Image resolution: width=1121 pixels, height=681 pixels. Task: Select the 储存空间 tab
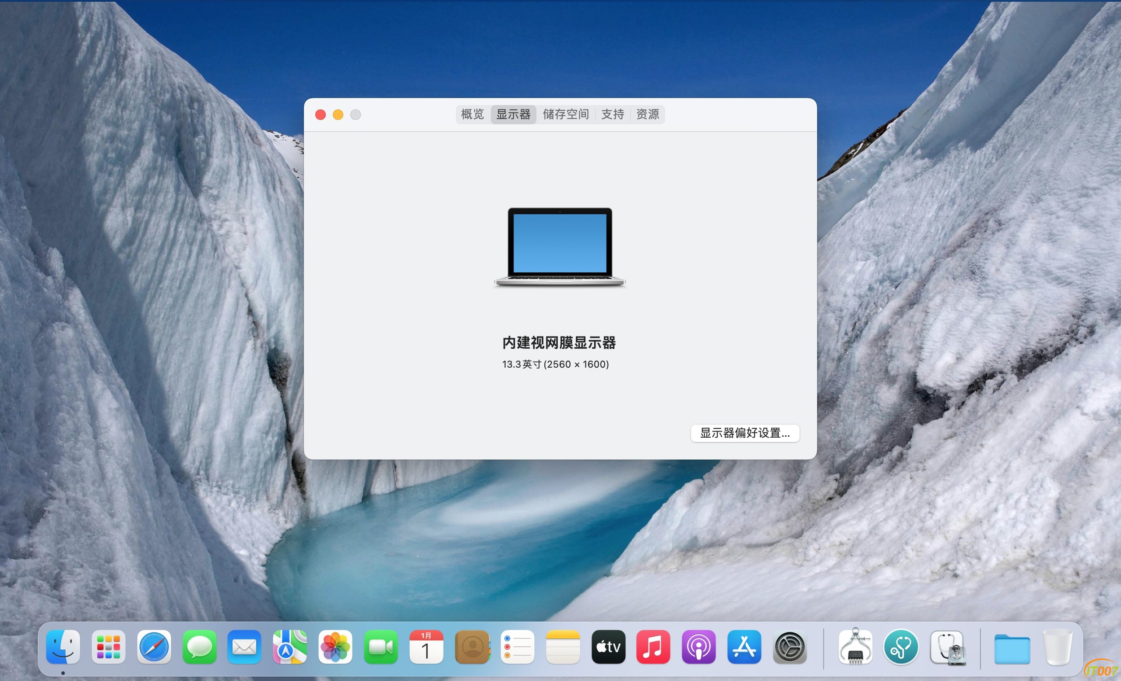(x=565, y=114)
